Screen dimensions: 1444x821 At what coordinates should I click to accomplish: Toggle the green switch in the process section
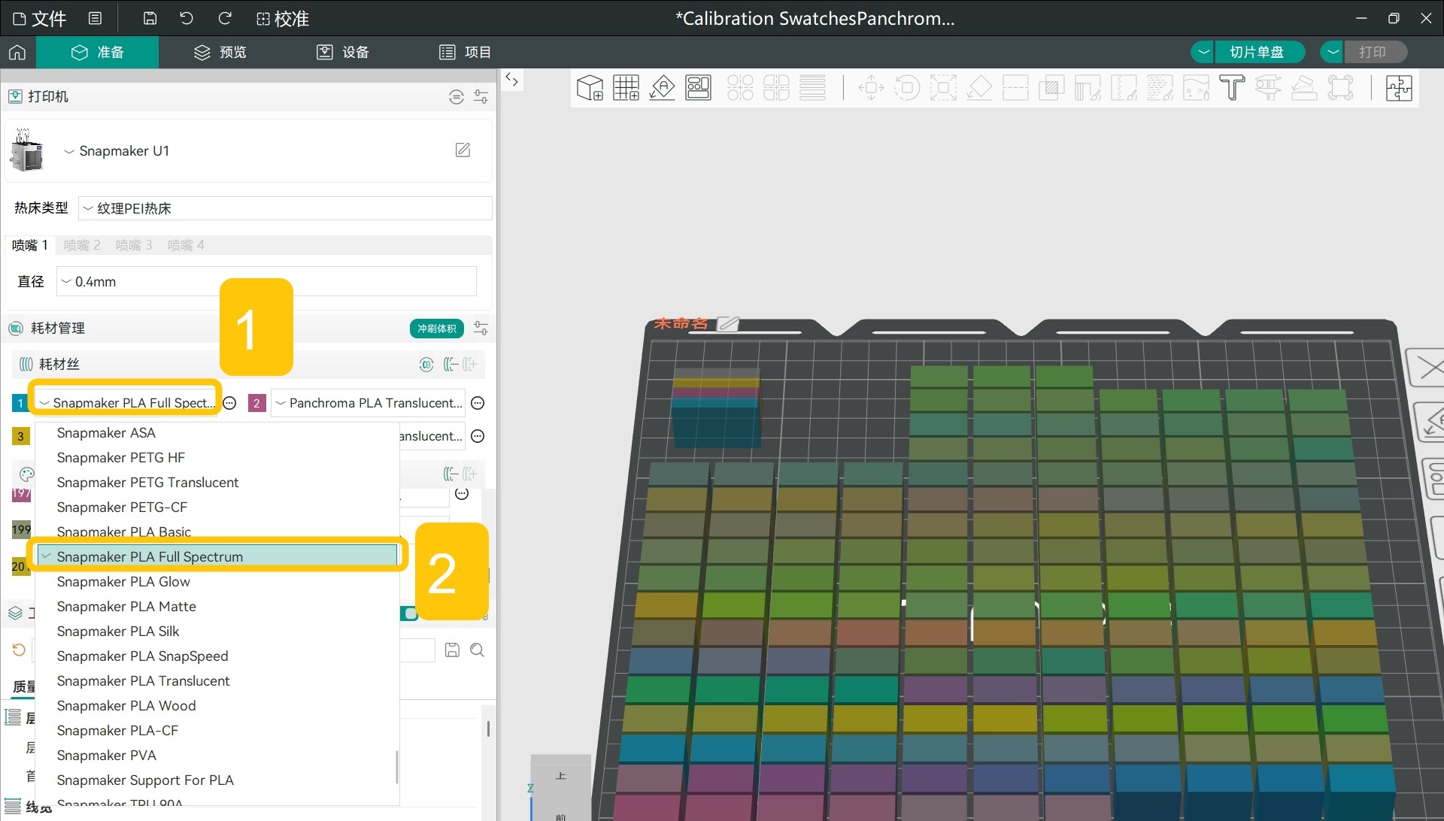coord(409,613)
